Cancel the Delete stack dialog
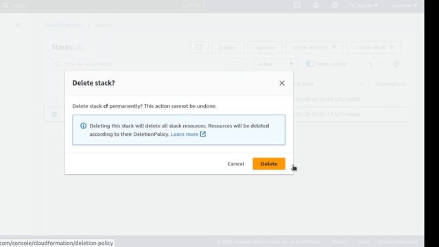Screen dimensions: 439x247 (236, 164)
